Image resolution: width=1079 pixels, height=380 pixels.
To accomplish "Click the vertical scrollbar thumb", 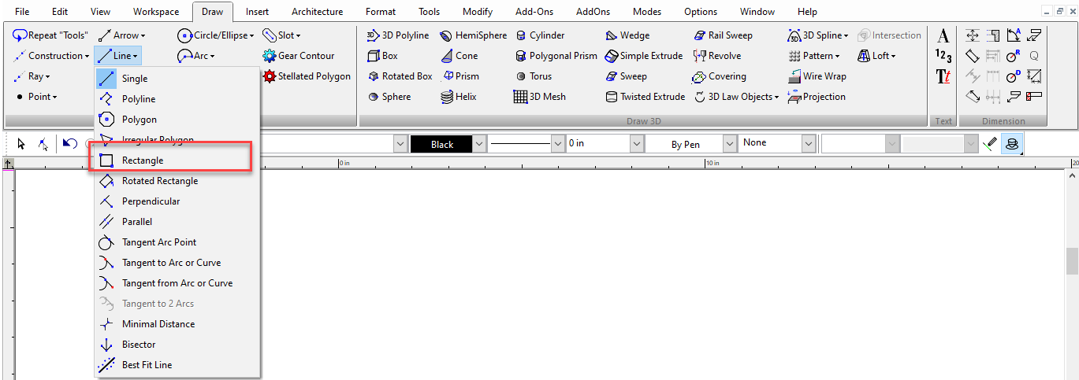I will click(1072, 261).
